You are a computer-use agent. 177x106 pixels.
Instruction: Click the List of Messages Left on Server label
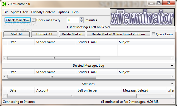pos(88,27)
